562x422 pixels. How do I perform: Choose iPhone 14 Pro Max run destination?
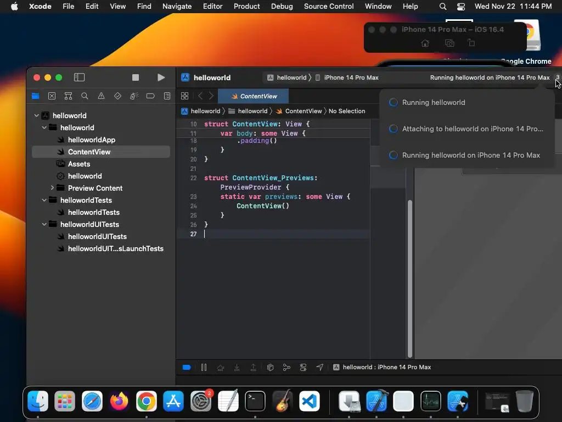347,77
